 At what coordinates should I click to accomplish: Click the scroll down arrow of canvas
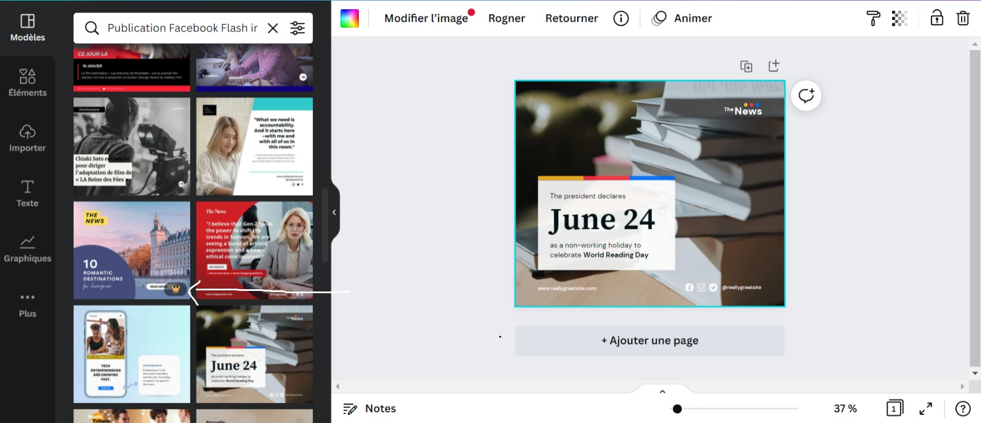975,373
